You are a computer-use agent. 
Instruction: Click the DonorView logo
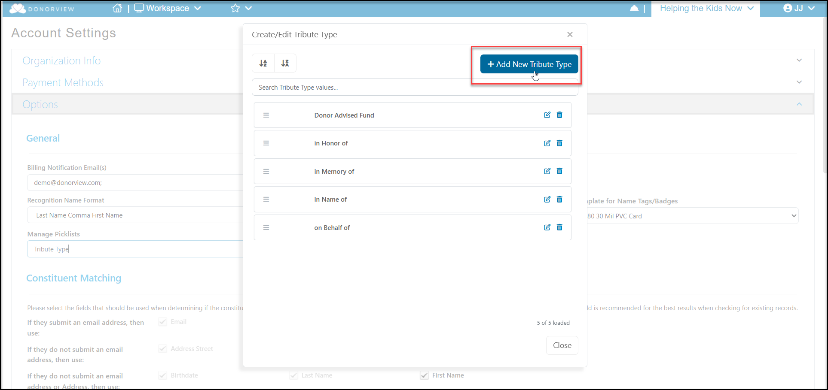[x=42, y=9]
